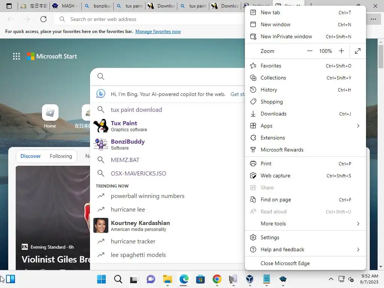Choose Print from the menu
The height and width of the screenshot is (288, 384).
305,163
